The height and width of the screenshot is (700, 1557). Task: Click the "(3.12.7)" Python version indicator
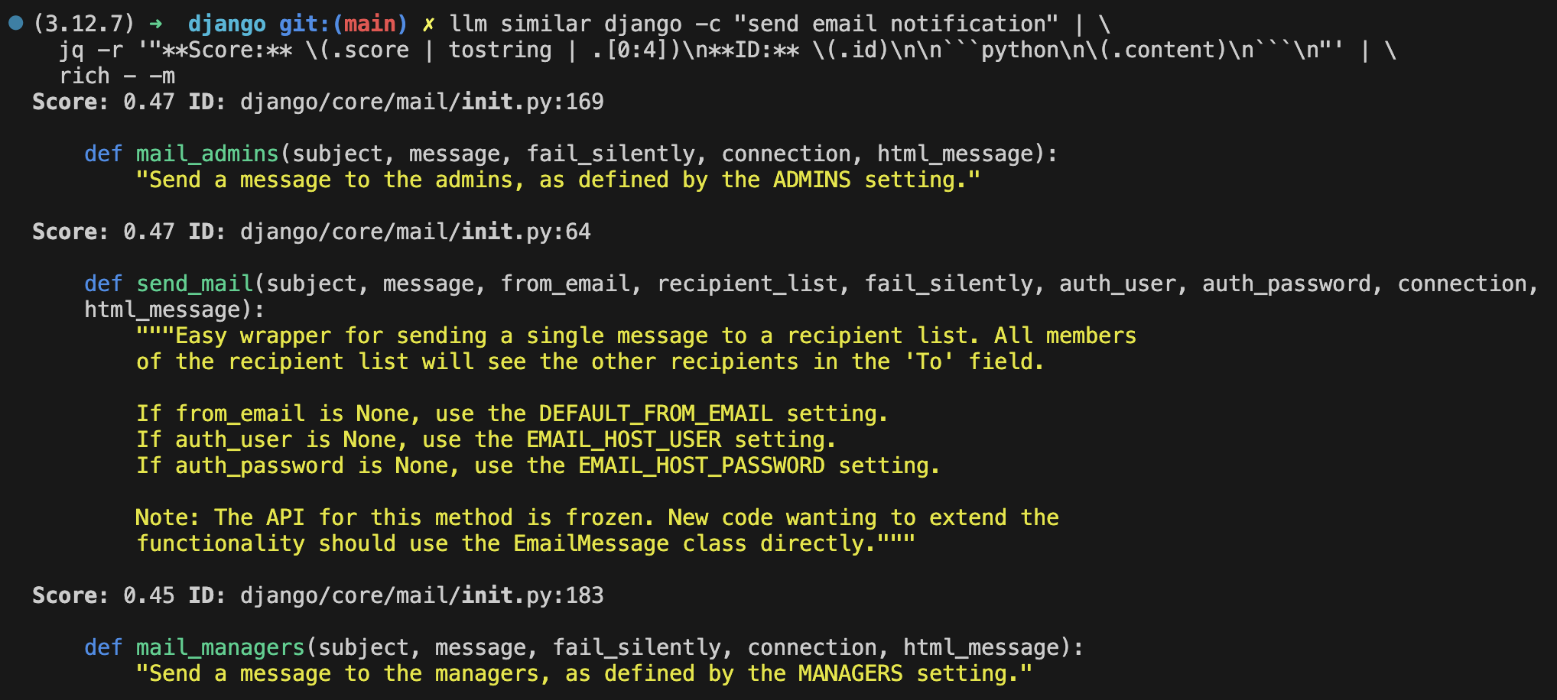[84, 24]
